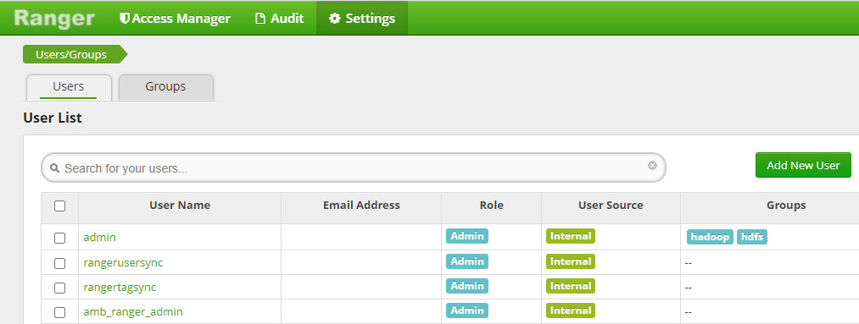Check the rangerusersync row checkbox
The image size is (859, 324).
pyautogui.click(x=59, y=263)
